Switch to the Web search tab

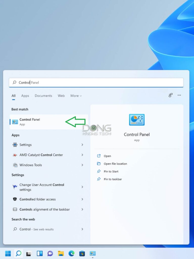[61, 96]
